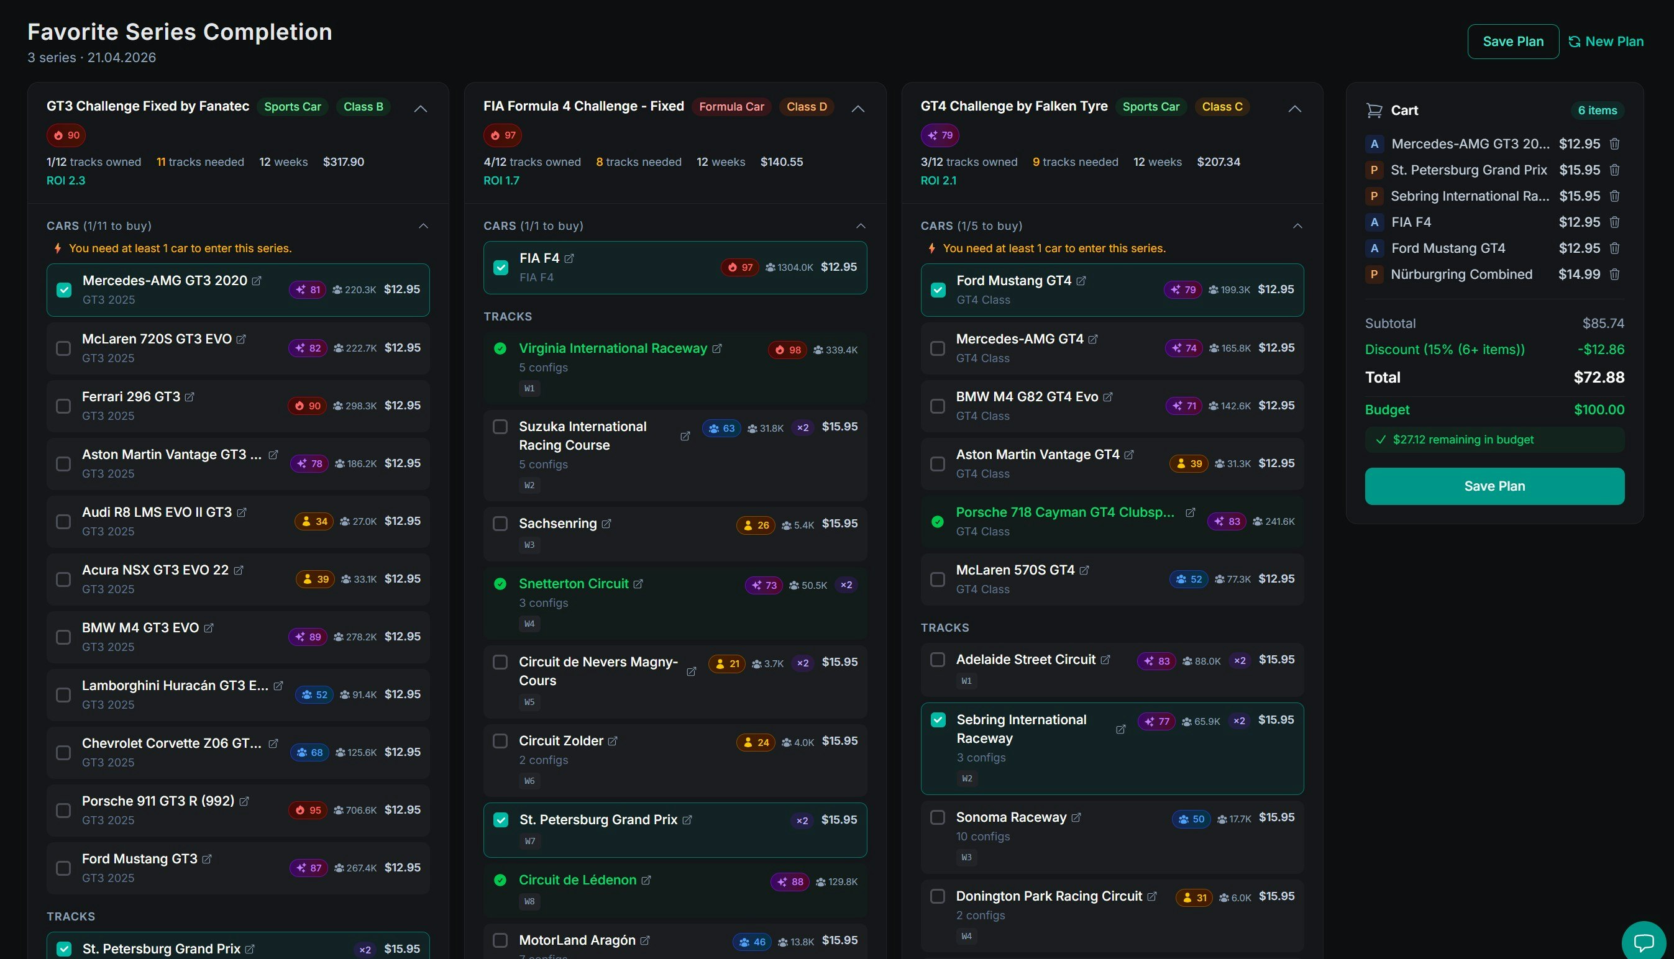Collapse the GT4 Challenge by Falken Tyre card
This screenshot has height=959, width=1674.
tap(1294, 109)
